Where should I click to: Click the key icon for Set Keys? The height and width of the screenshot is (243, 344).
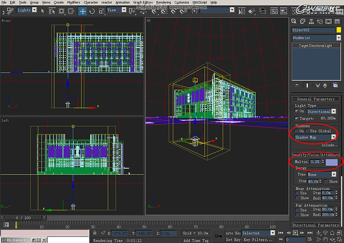pyautogui.click(x=218, y=236)
